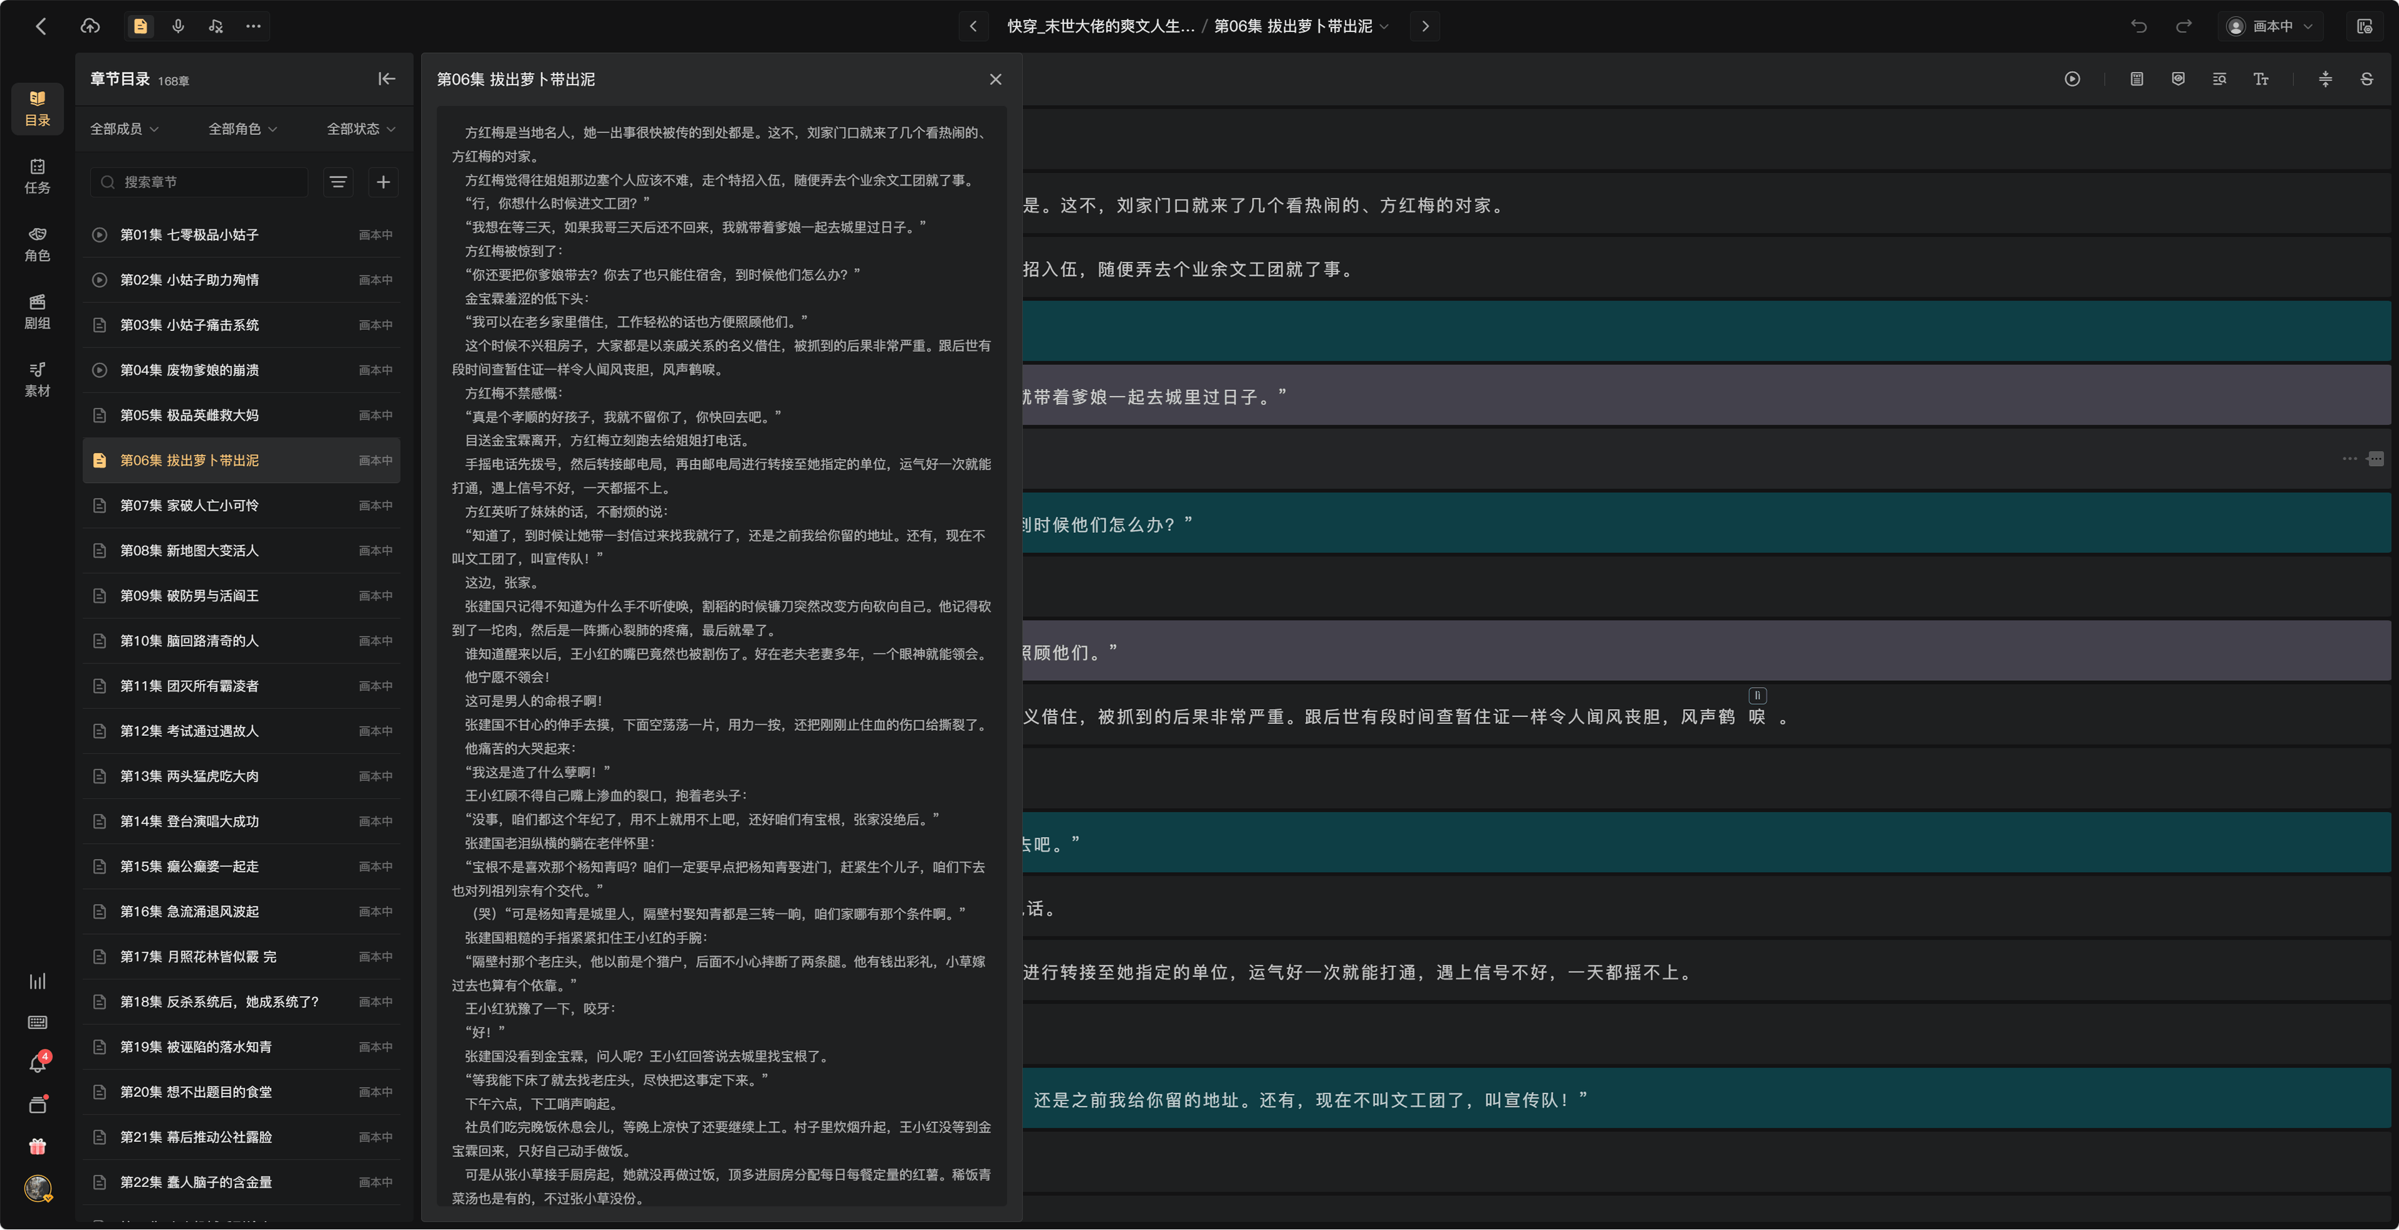2399x1230 pixels.
Task: Click the play preview icon in editor toolbar
Action: click(x=2072, y=79)
